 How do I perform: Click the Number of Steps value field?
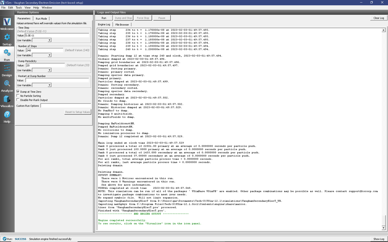(x=45, y=51)
